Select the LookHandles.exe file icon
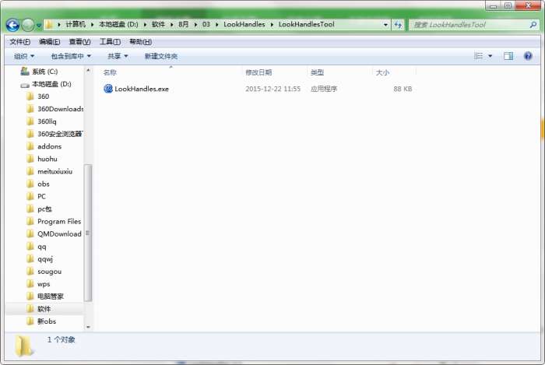The image size is (545, 365). 108,89
